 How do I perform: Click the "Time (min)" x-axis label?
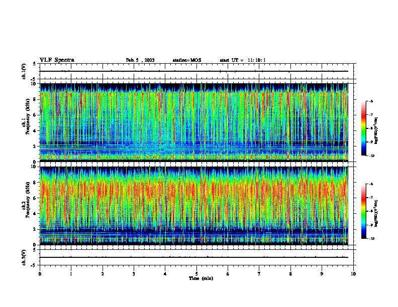point(201,278)
